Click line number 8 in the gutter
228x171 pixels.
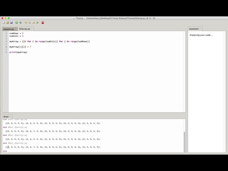tap(6, 52)
